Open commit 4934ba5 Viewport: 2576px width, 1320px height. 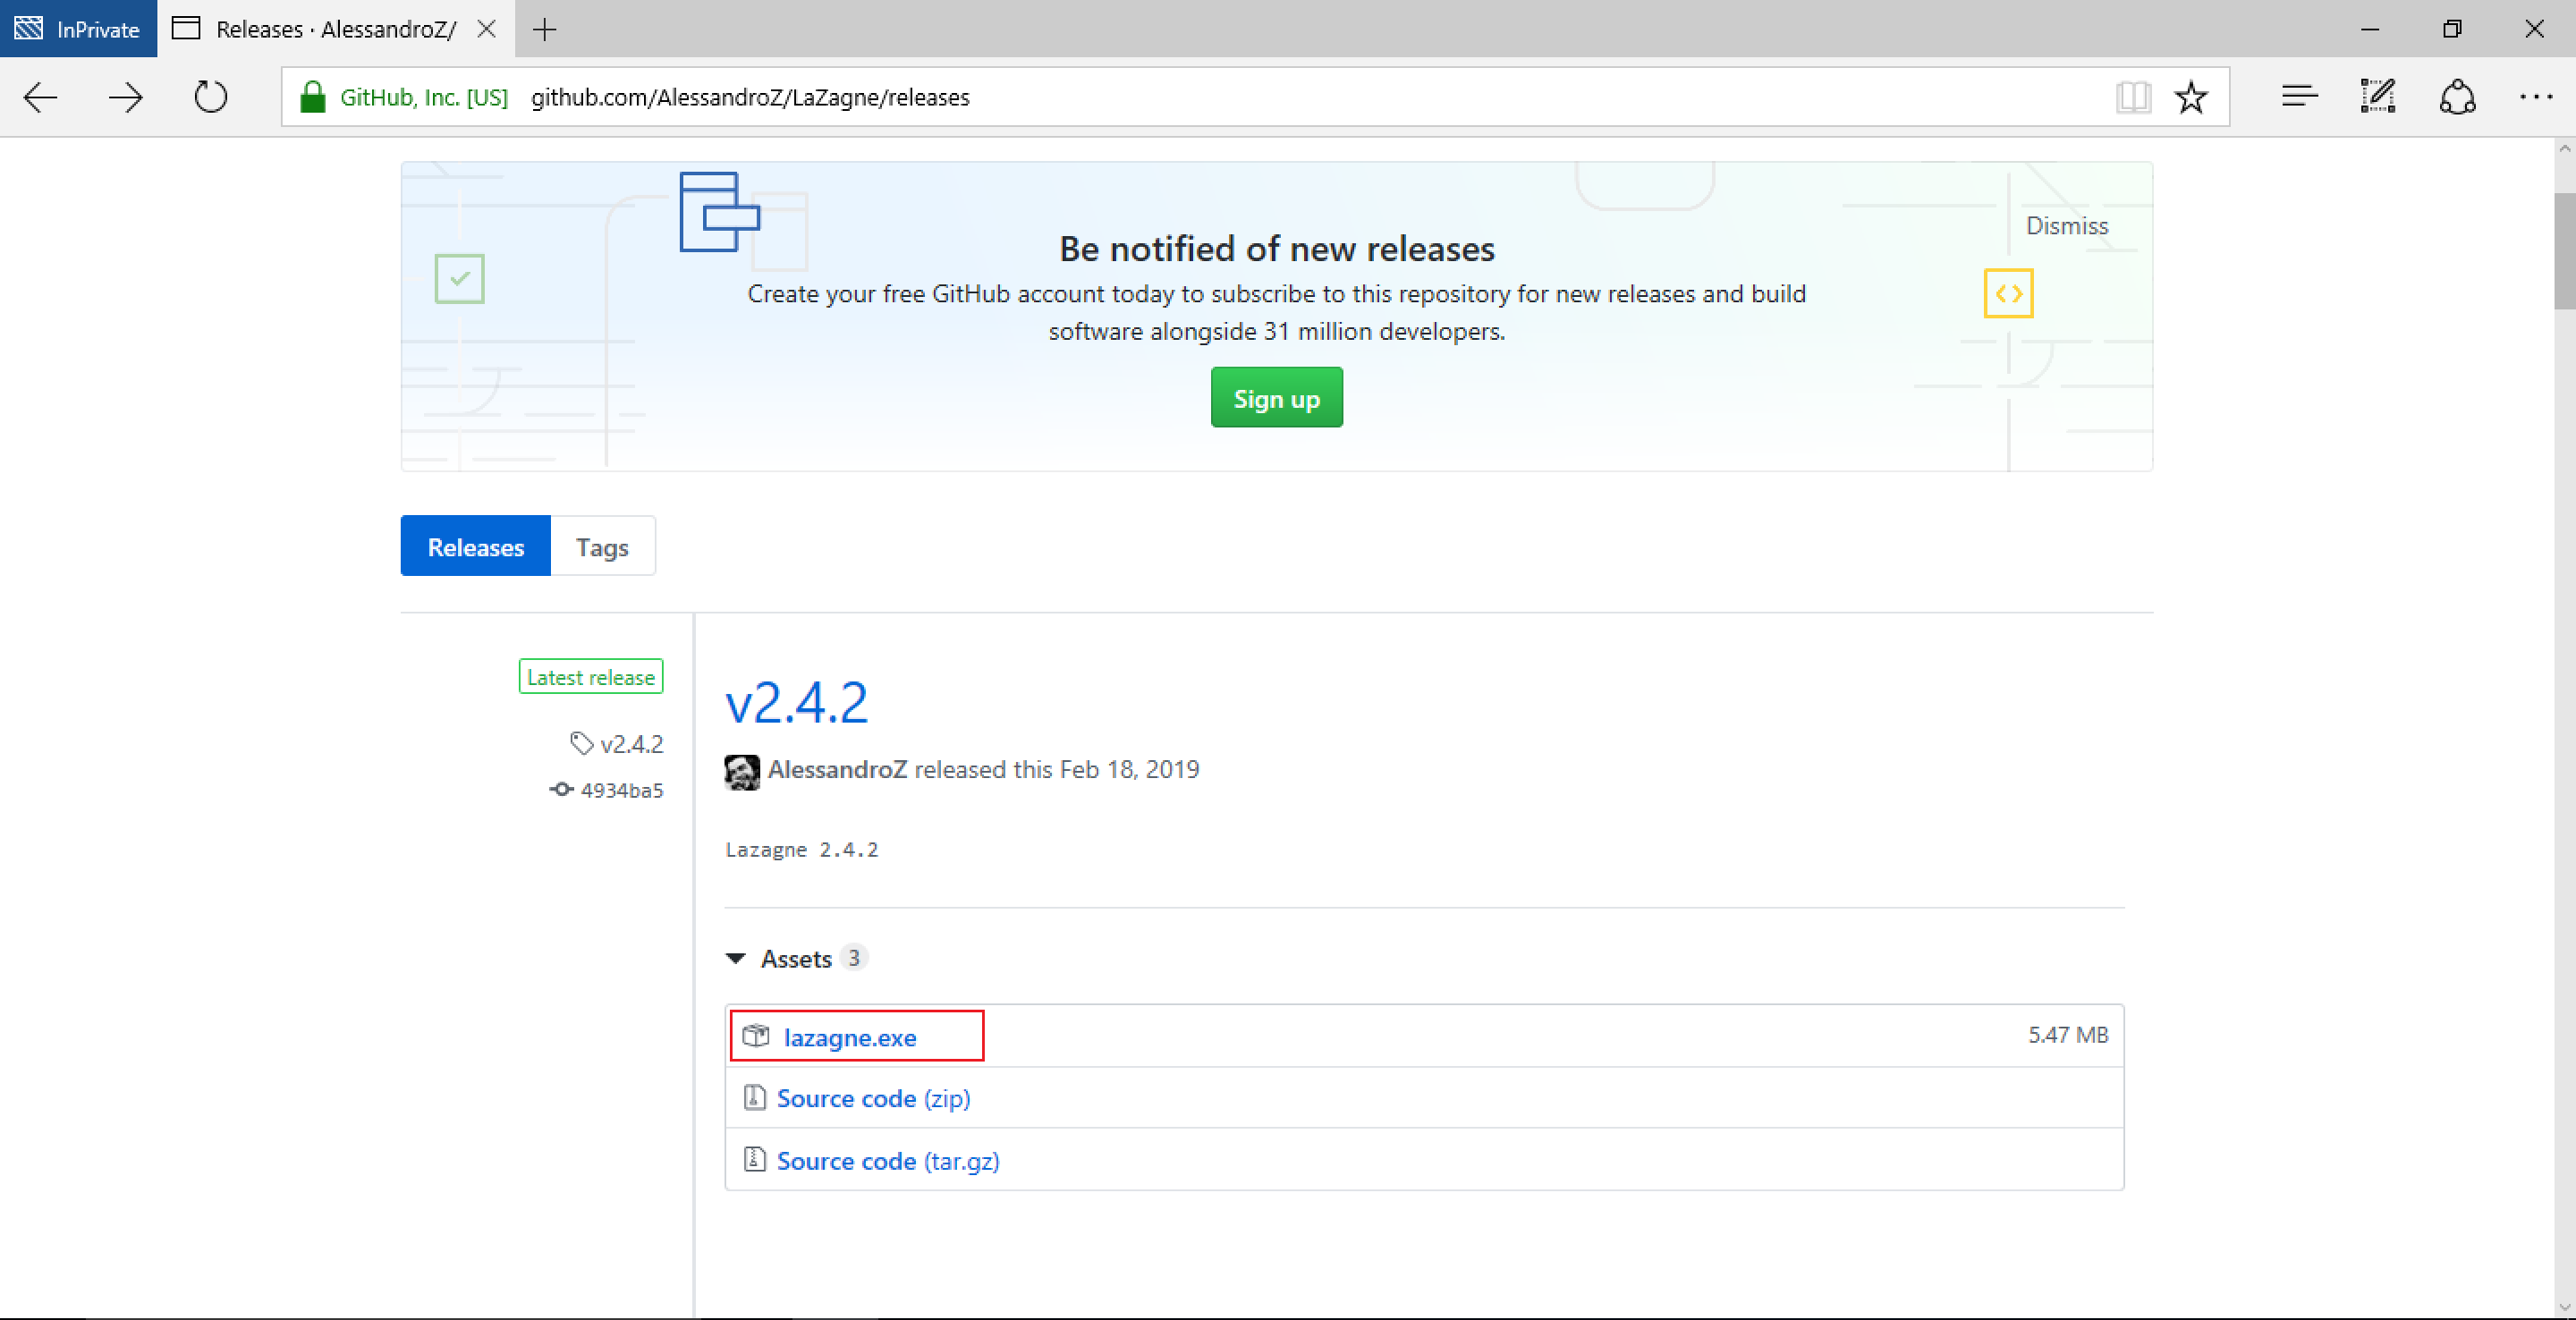click(621, 790)
